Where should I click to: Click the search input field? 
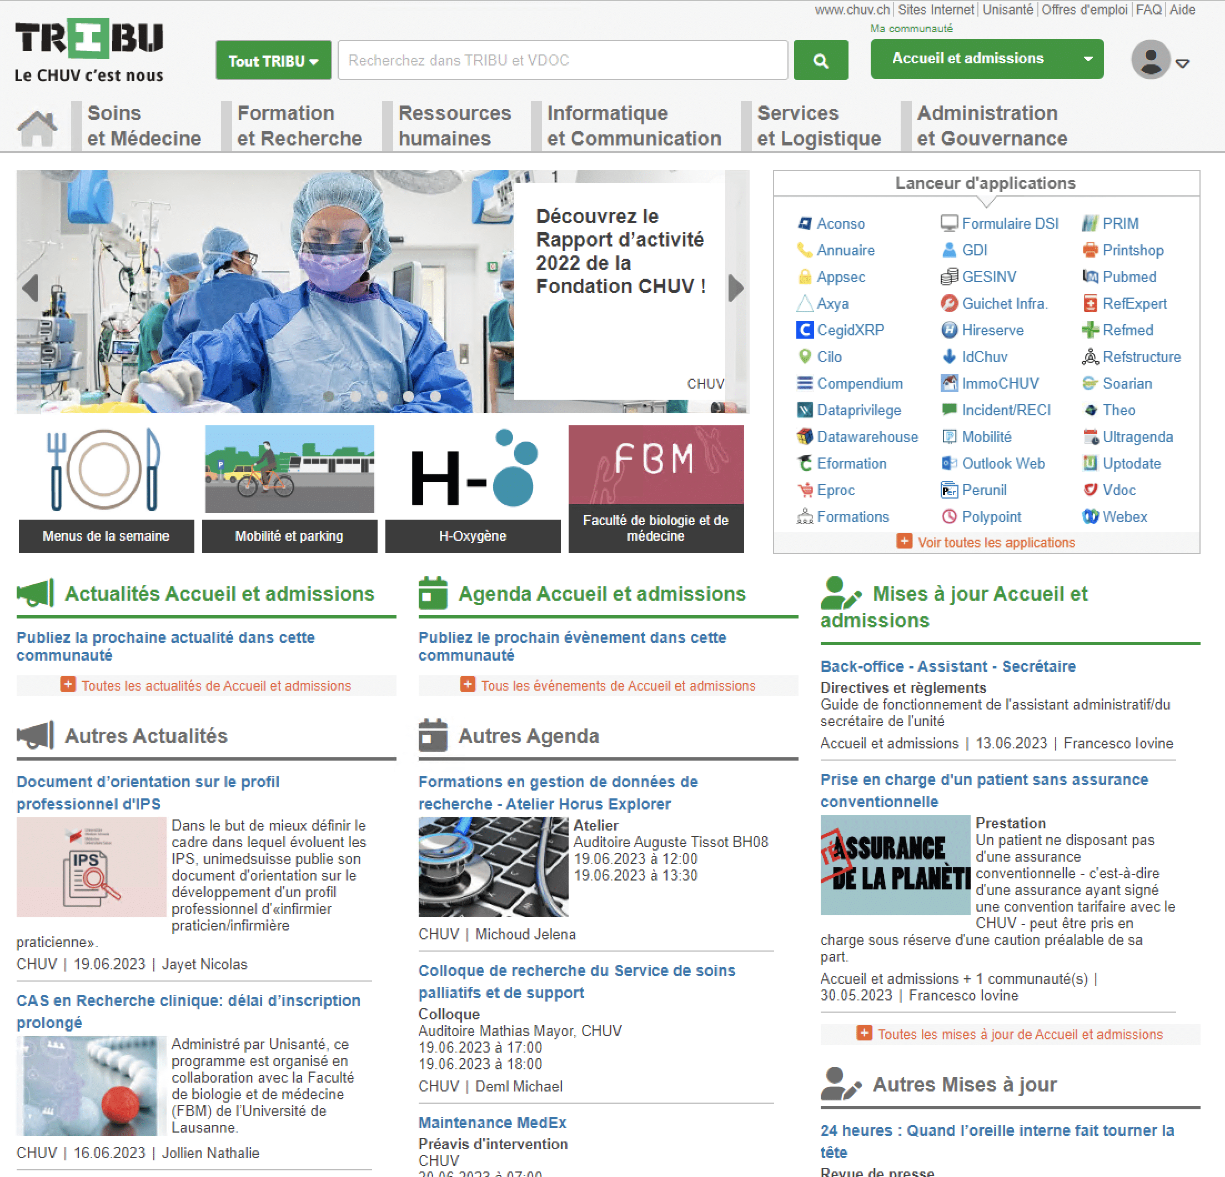tap(563, 60)
